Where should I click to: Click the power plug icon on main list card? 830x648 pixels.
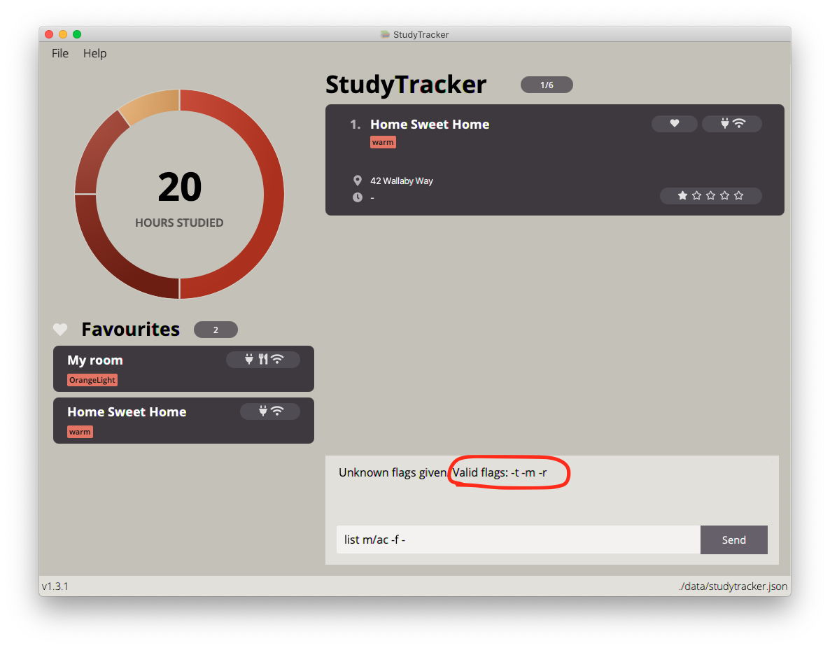tap(724, 123)
